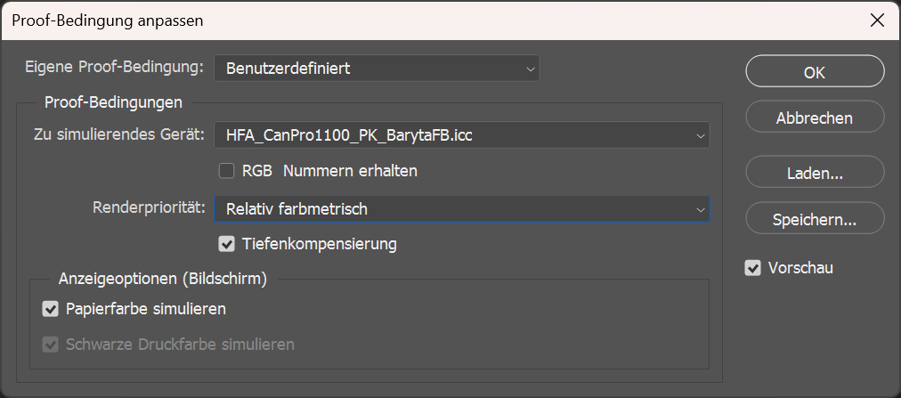Click the Papierfarbe simulieren label text

click(x=146, y=310)
